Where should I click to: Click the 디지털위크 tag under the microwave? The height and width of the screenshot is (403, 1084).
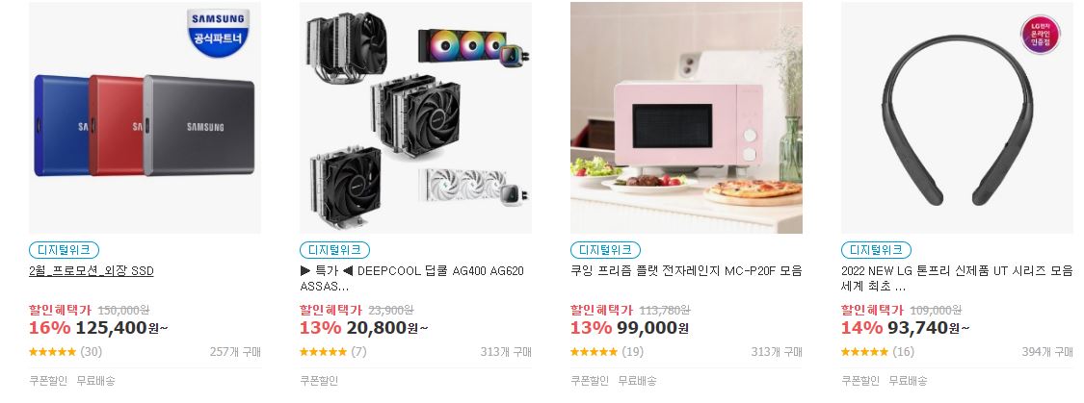pos(606,250)
